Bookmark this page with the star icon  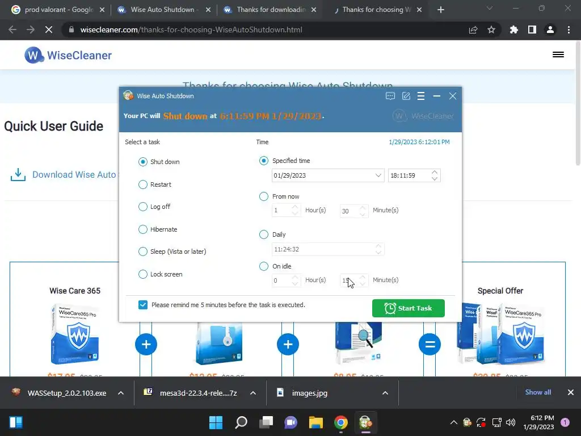pos(491,30)
